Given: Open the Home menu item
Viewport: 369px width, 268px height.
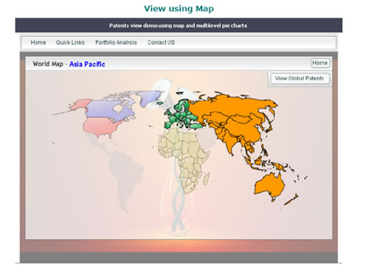Looking at the screenshot, I should 38,42.
